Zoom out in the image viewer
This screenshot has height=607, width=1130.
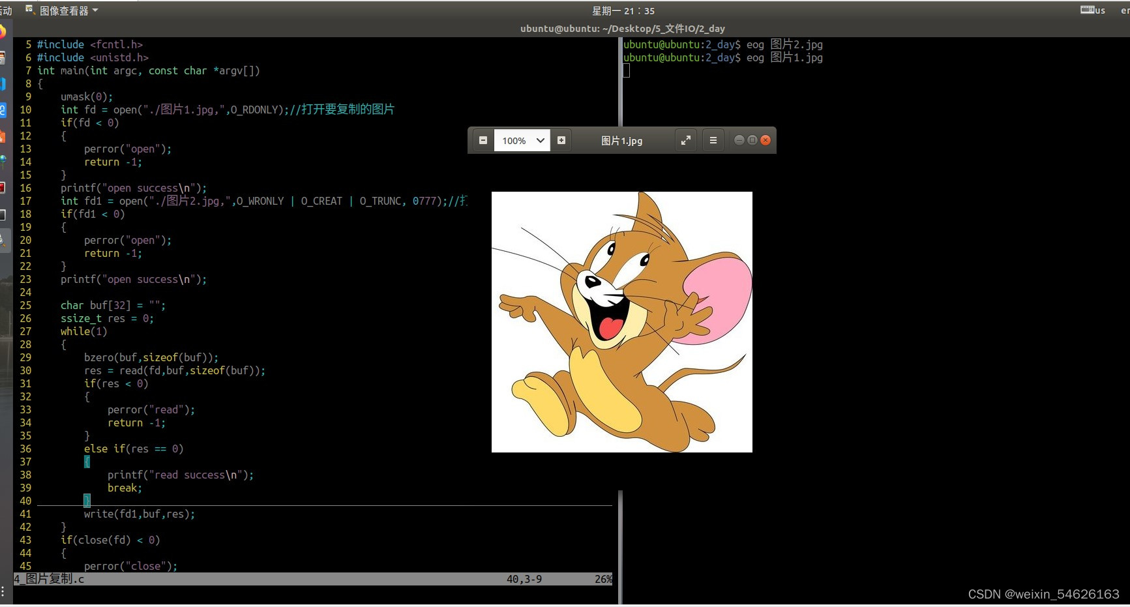pyautogui.click(x=483, y=140)
